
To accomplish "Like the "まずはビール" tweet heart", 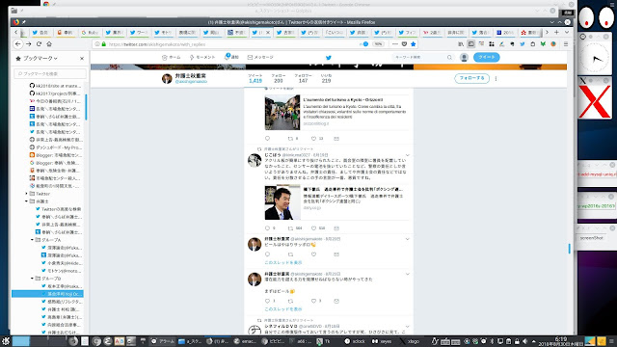I will pyautogui.click(x=313, y=301).
